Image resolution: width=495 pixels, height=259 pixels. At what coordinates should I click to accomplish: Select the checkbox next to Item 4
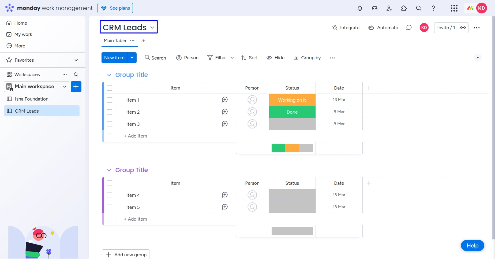click(110, 195)
